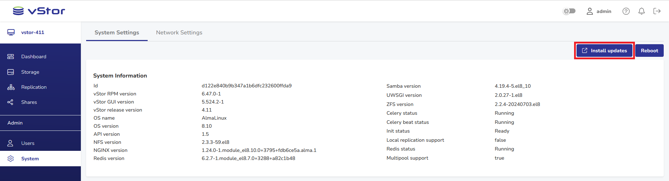Select the vstor-411 host entry
Image resolution: width=669 pixels, height=181 pixels.
click(32, 32)
